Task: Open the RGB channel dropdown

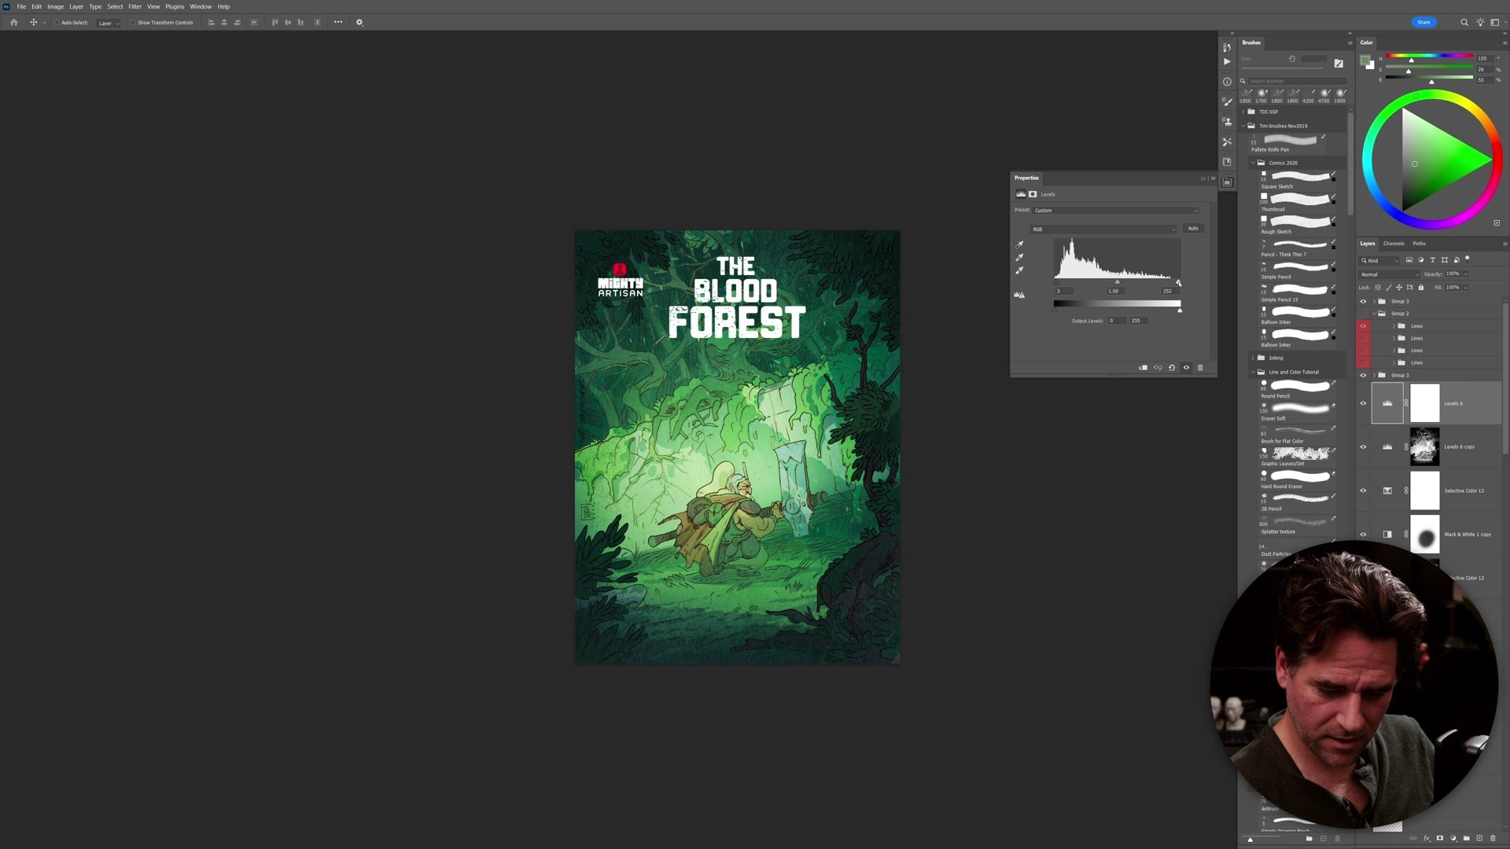Action: click(x=1103, y=229)
